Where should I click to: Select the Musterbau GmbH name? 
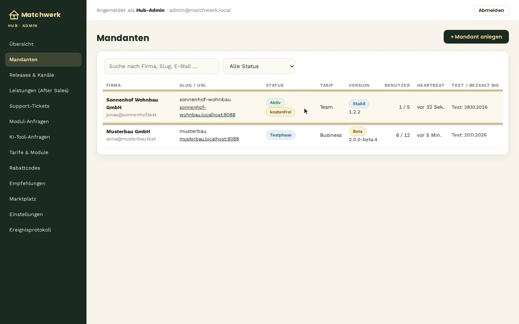click(128, 131)
